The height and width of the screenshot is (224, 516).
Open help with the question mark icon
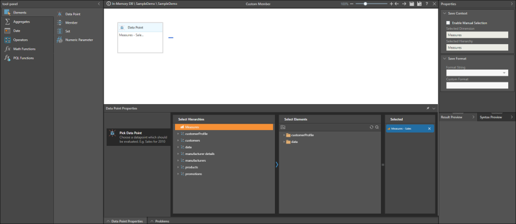[x=427, y=4]
